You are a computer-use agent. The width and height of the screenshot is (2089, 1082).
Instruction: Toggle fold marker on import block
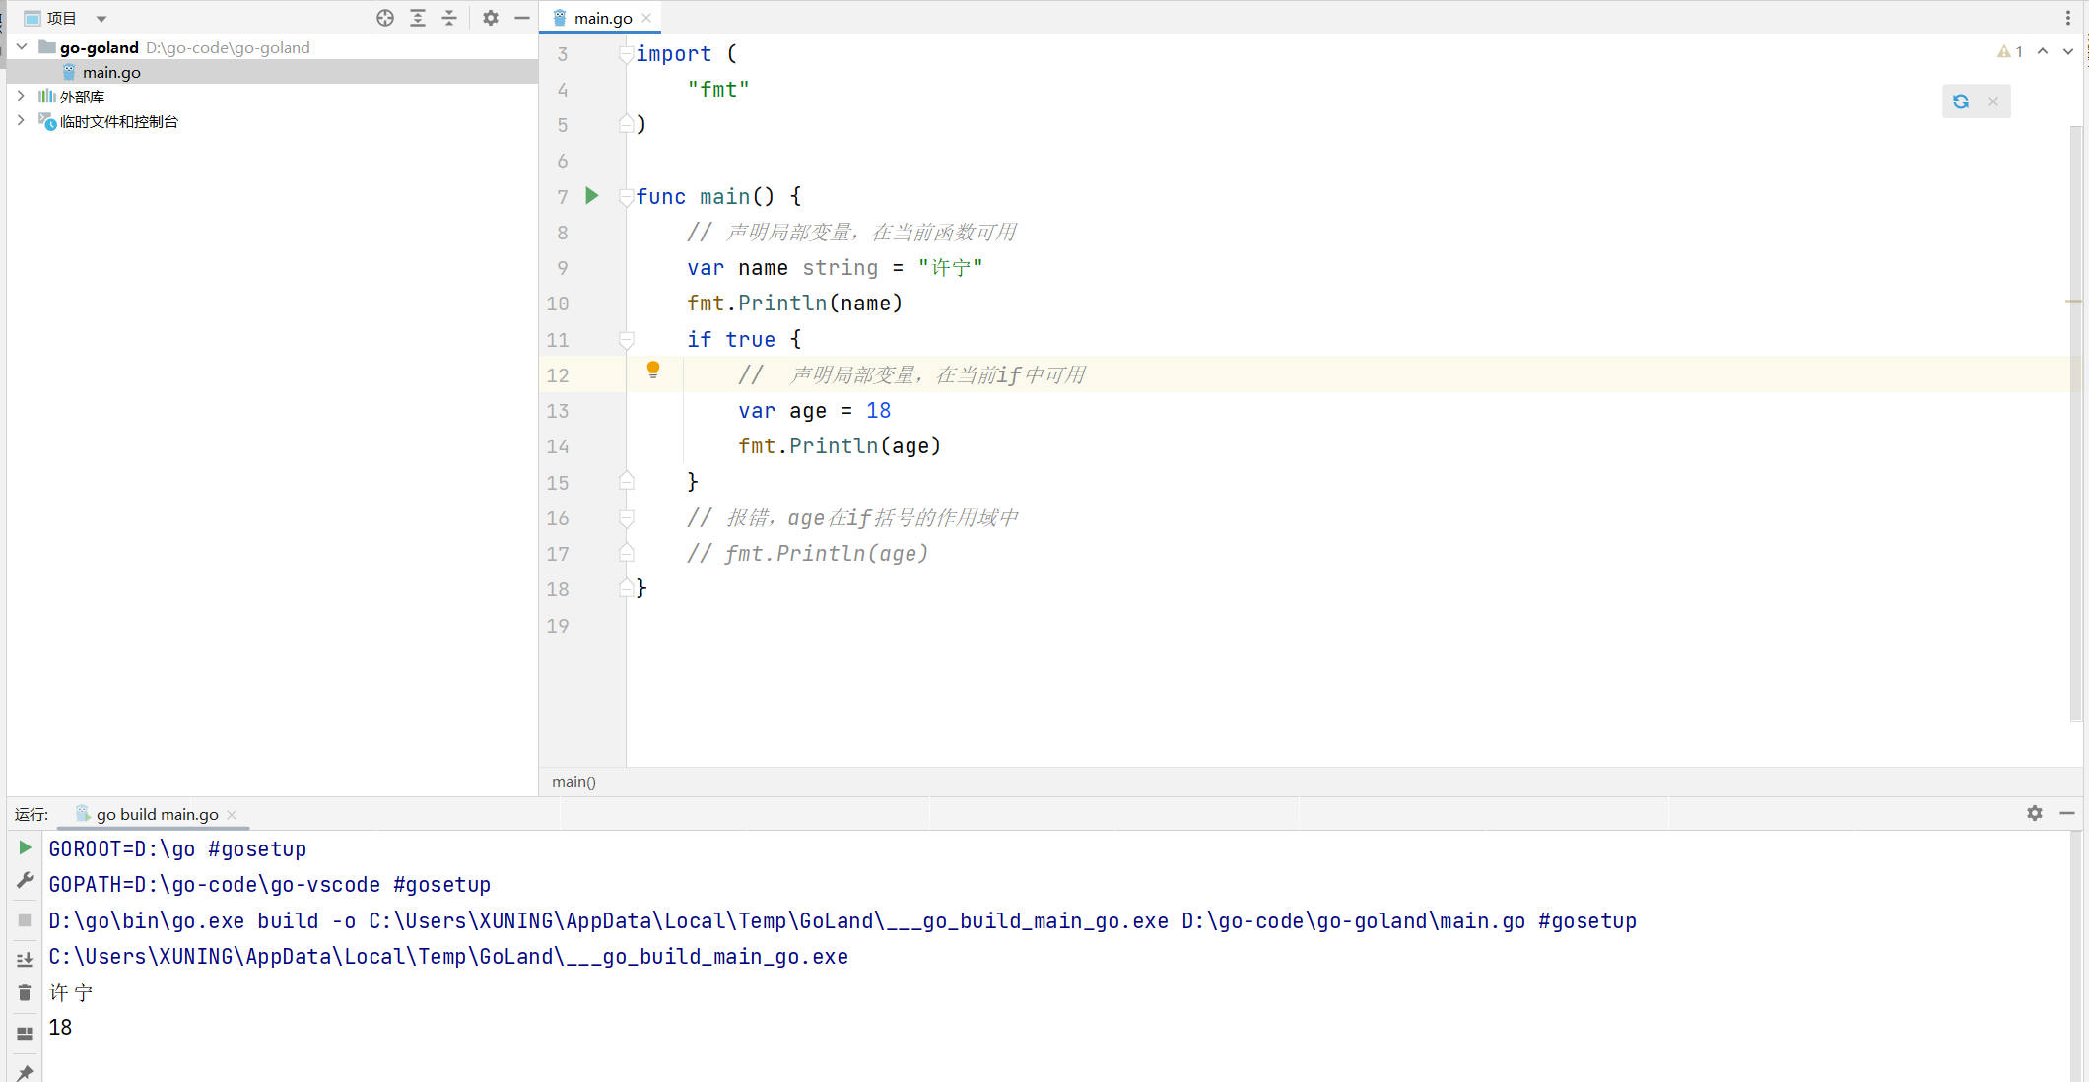point(627,54)
